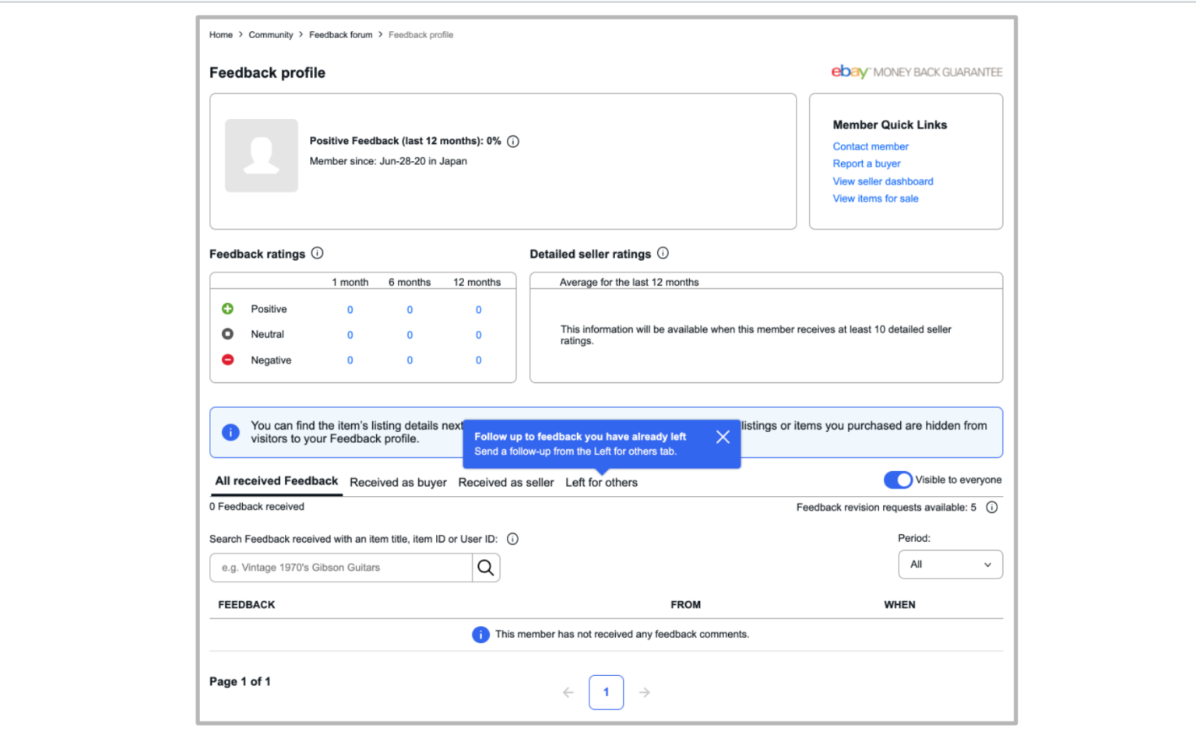The image size is (1196, 735).
Task: Click the next page arrow
Action: point(645,692)
